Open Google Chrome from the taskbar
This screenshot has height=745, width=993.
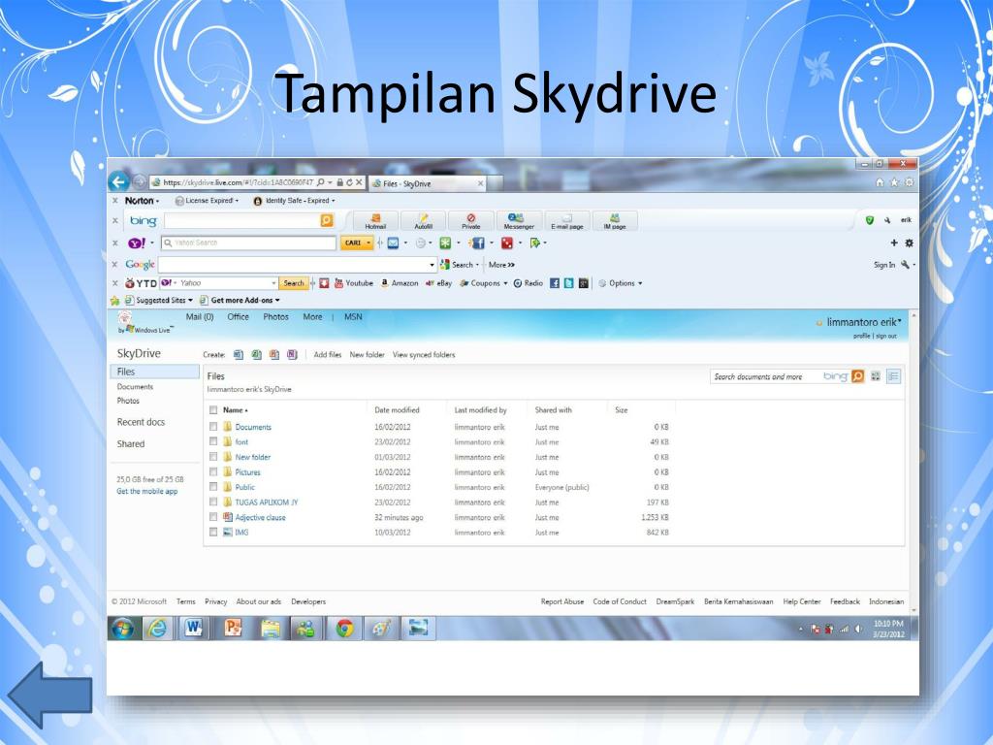(x=344, y=628)
